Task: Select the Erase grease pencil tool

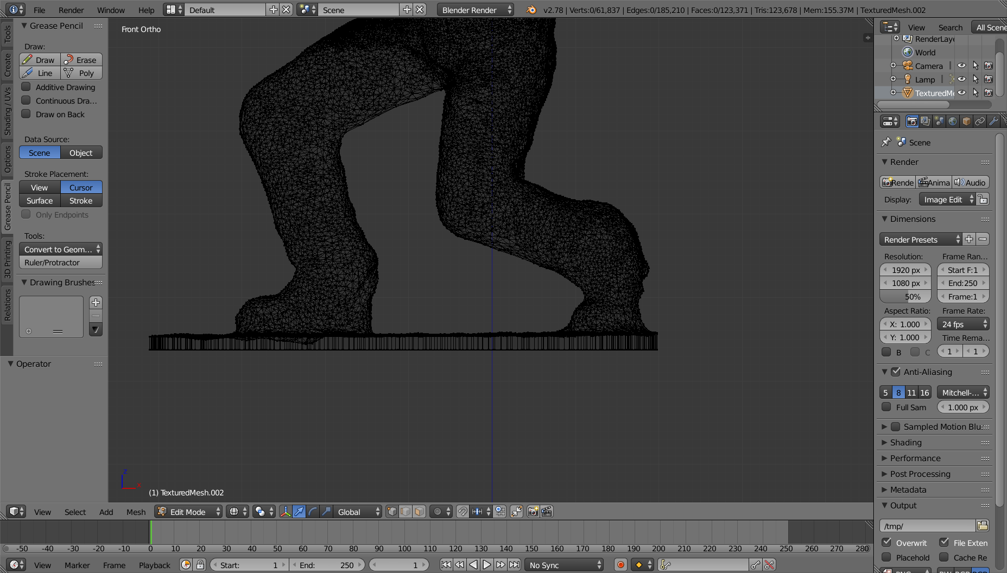Action: tap(81, 60)
